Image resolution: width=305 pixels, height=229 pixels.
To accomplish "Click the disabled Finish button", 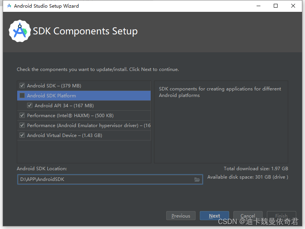I will [x=281, y=216].
